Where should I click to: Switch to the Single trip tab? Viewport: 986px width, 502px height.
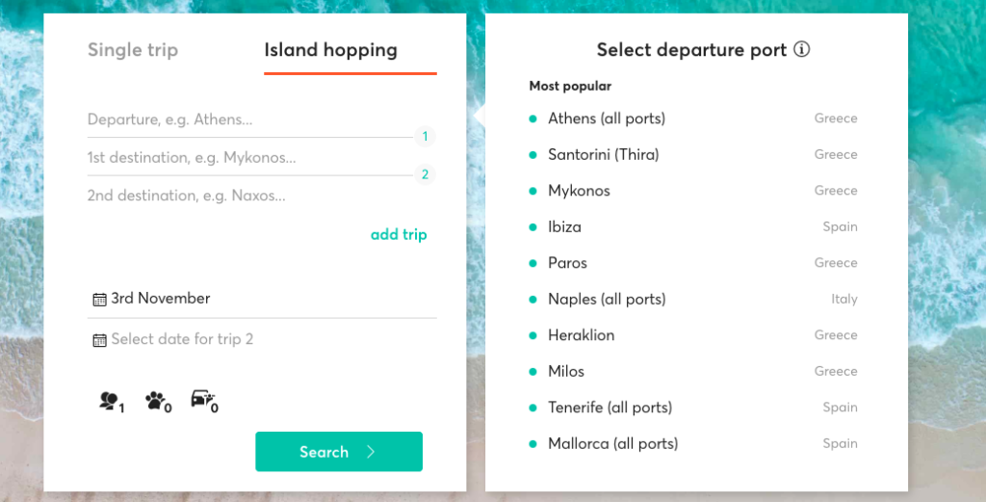point(133,50)
